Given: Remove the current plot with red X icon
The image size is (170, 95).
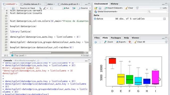Looking at the screenshot, I should [x=130, y=42].
